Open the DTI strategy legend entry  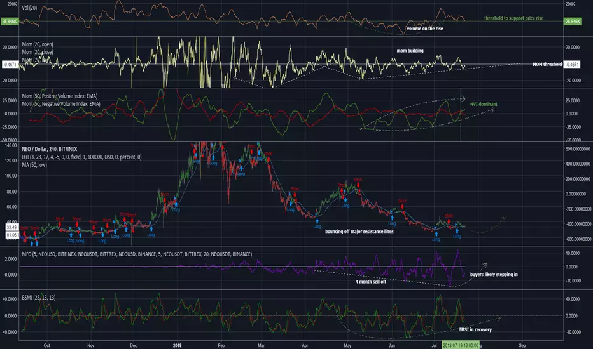point(81,157)
